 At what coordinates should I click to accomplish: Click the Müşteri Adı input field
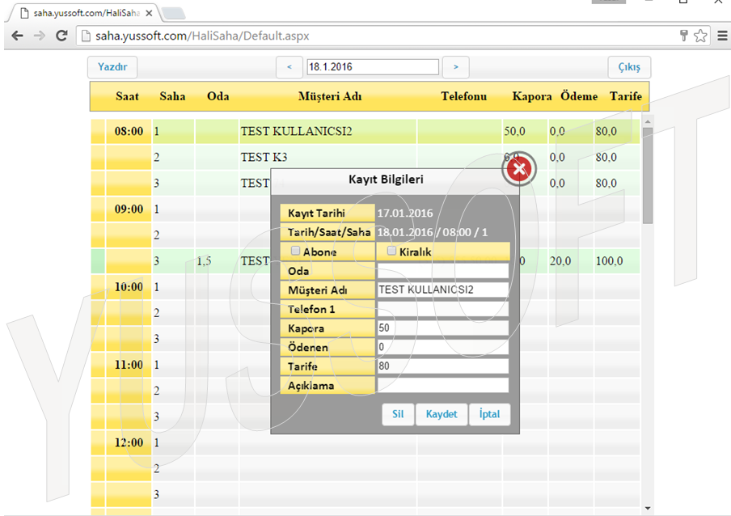click(x=442, y=290)
